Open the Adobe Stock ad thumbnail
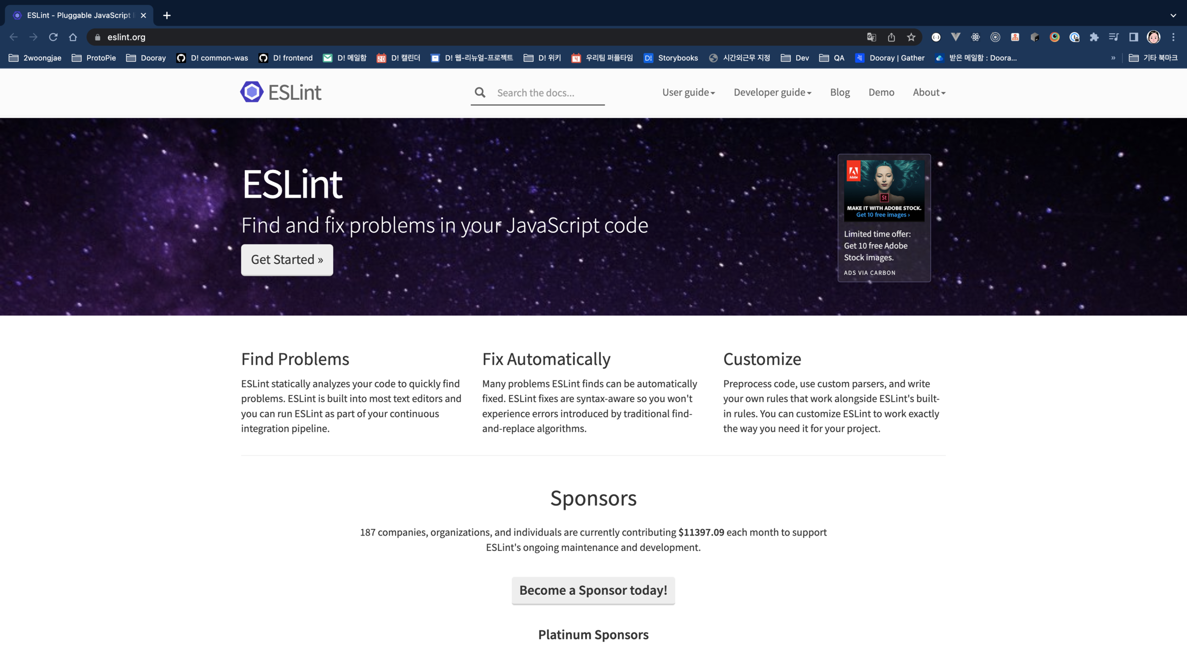1187x667 pixels. coord(884,190)
